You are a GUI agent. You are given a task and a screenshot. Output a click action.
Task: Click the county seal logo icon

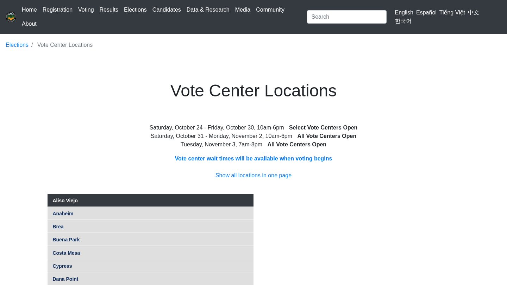11,17
